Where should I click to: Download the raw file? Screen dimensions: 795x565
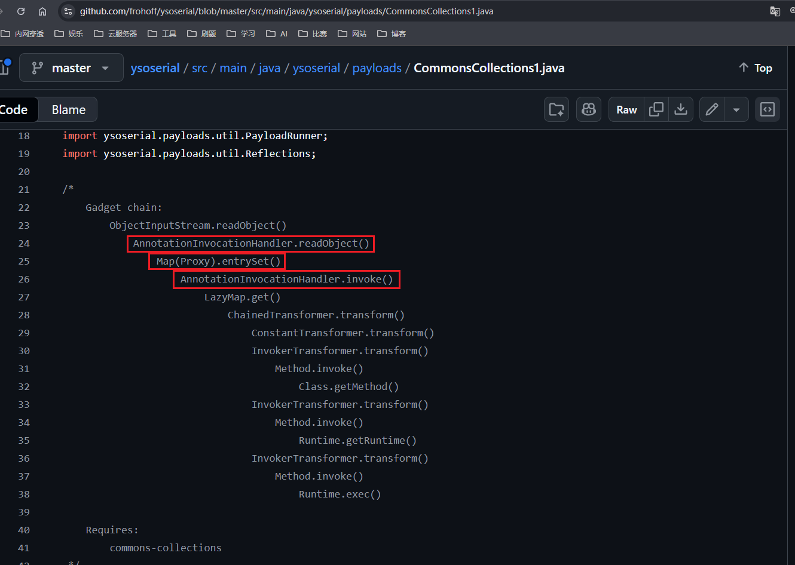[681, 109]
